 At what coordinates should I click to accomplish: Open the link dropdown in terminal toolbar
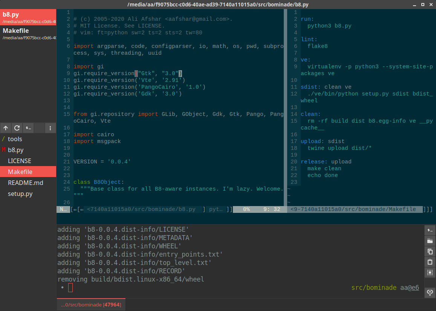coord(430,292)
